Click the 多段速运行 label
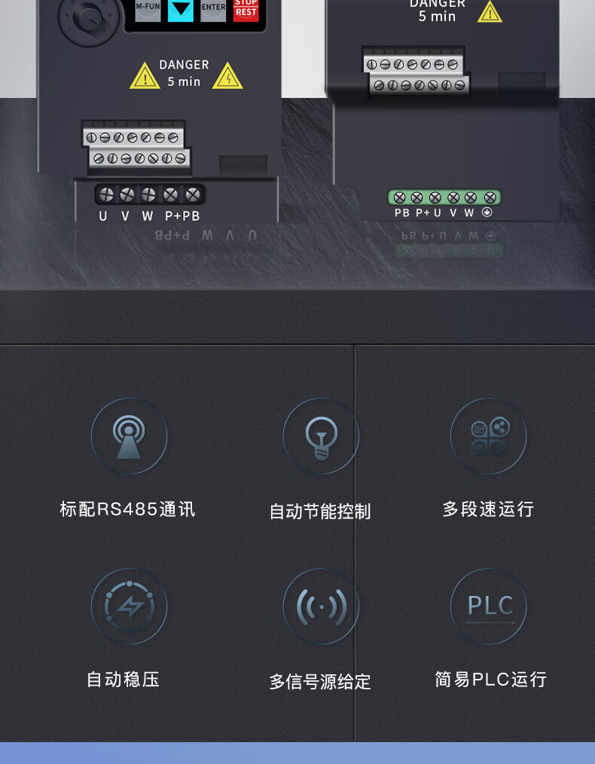This screenshot has height=764, width=595. tap(488, 509)
